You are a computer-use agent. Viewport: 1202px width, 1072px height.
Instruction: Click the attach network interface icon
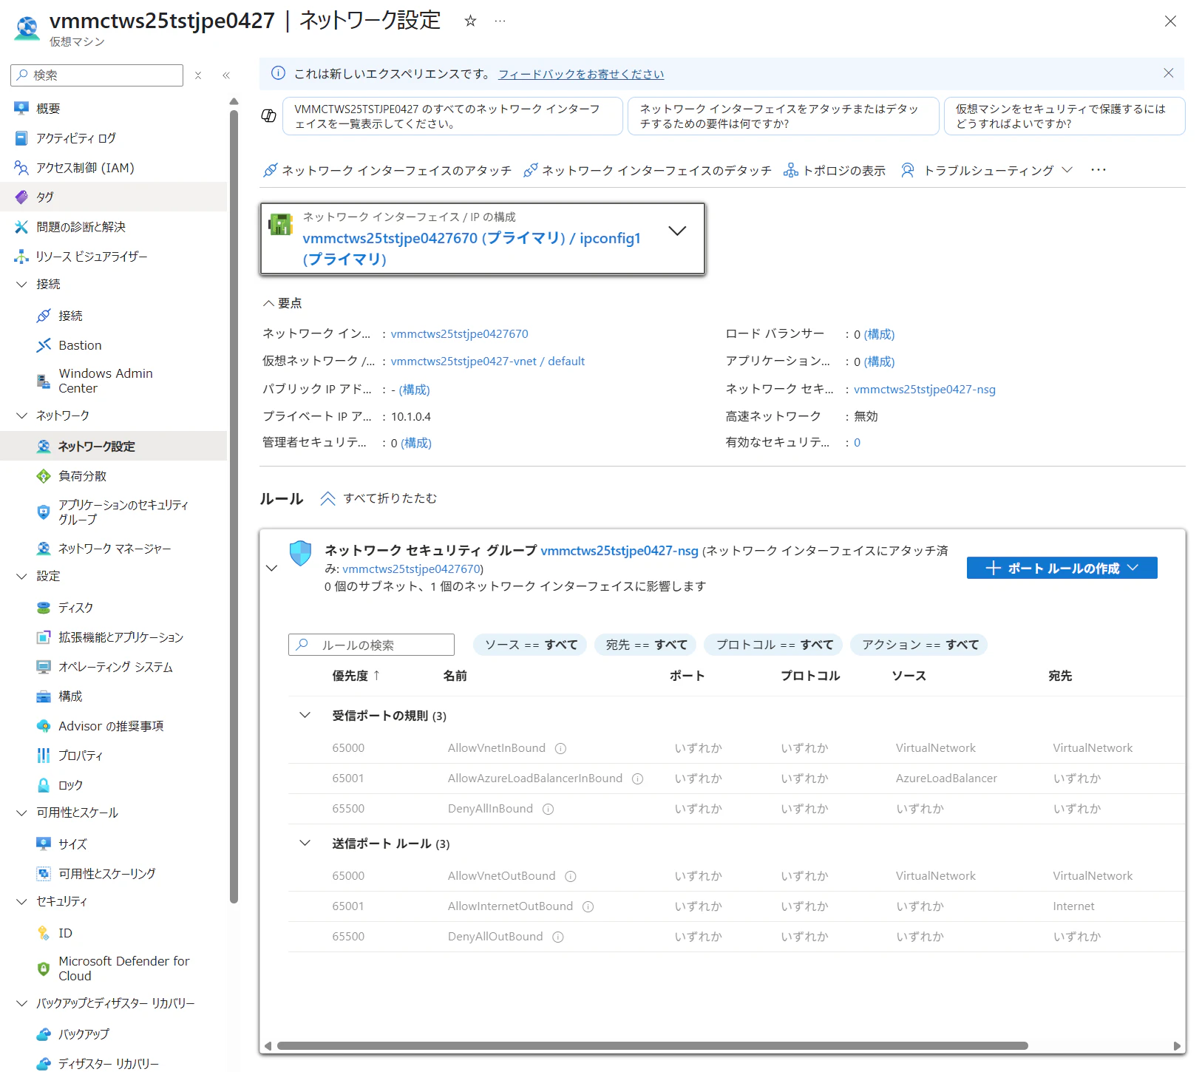[271, 171]
